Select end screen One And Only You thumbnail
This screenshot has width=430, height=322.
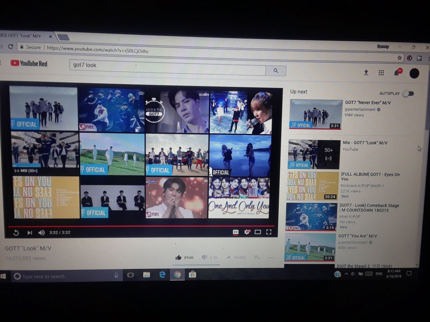point(239,198)
